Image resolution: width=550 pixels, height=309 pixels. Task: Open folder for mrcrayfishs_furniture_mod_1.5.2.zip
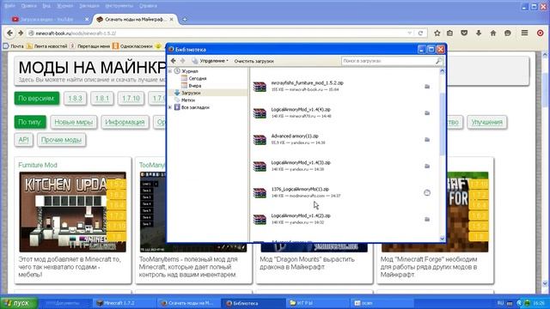click(427, 86)
